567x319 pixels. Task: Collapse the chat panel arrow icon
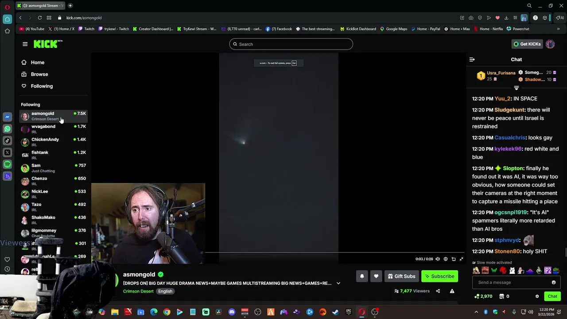472,59
